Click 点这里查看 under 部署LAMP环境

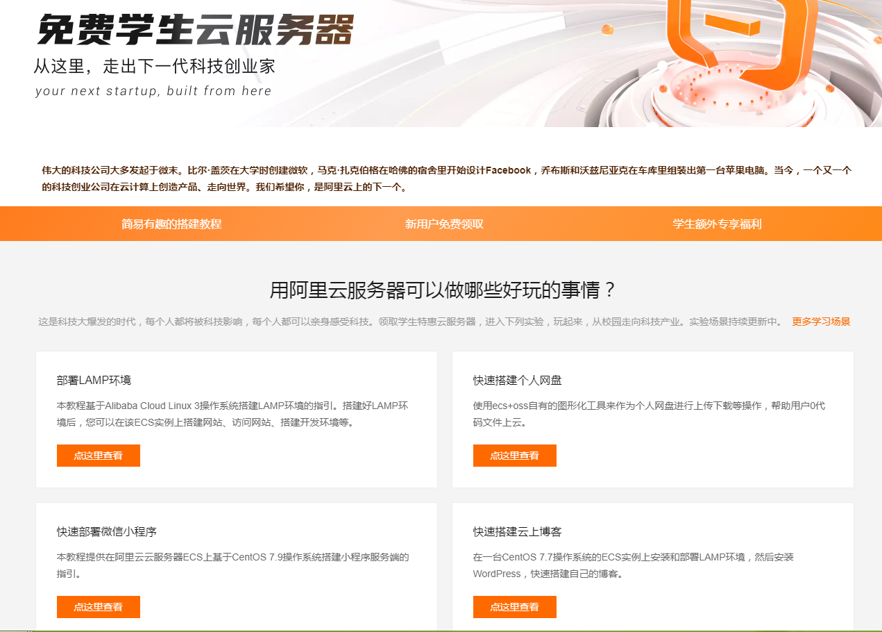pyautogui.click(x=99, y=456)
